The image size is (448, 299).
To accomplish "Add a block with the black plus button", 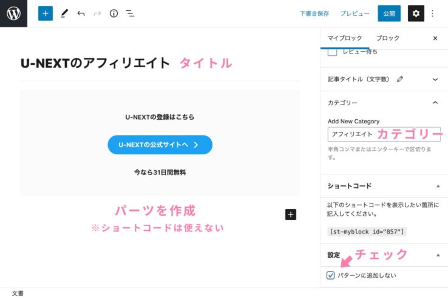I will coord(291,215).
